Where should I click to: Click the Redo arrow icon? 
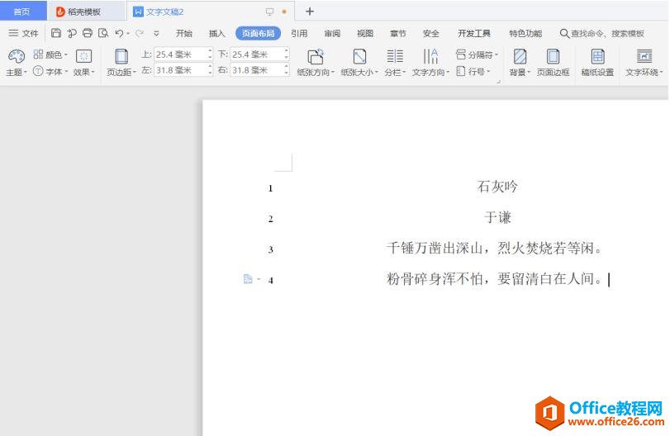[140, 33]
